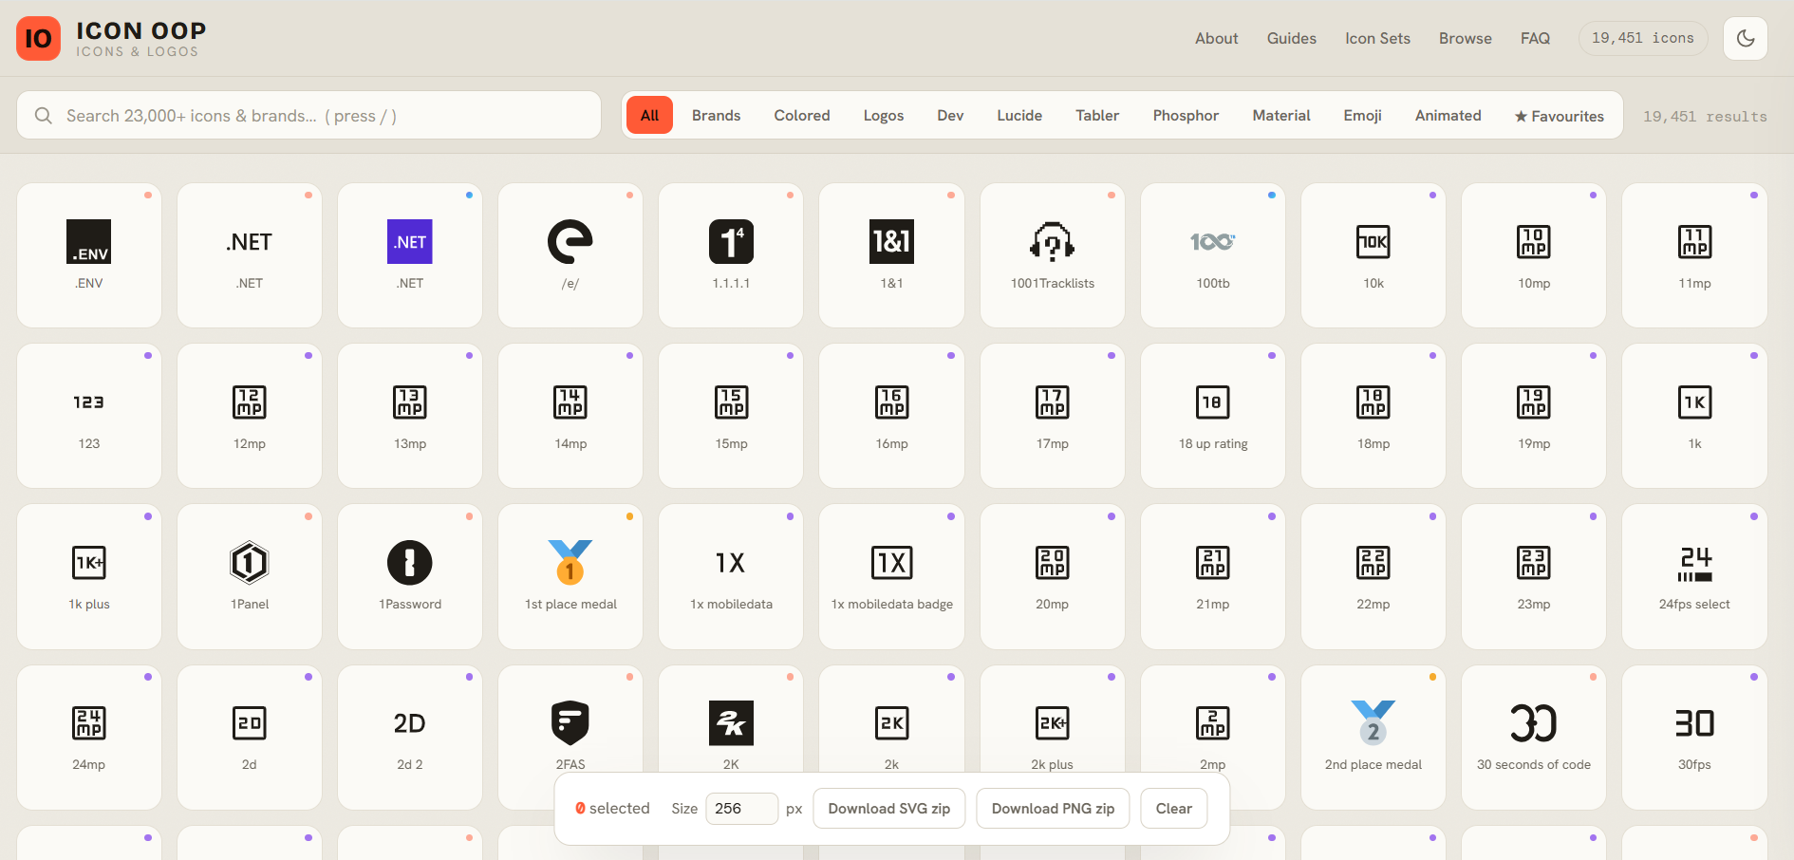Pick the 2d 2 icon card
Screen dimensions: 1794x860
[410, 738]
